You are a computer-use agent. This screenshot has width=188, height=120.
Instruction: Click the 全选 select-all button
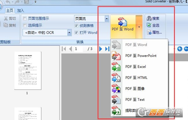point(153,25)
